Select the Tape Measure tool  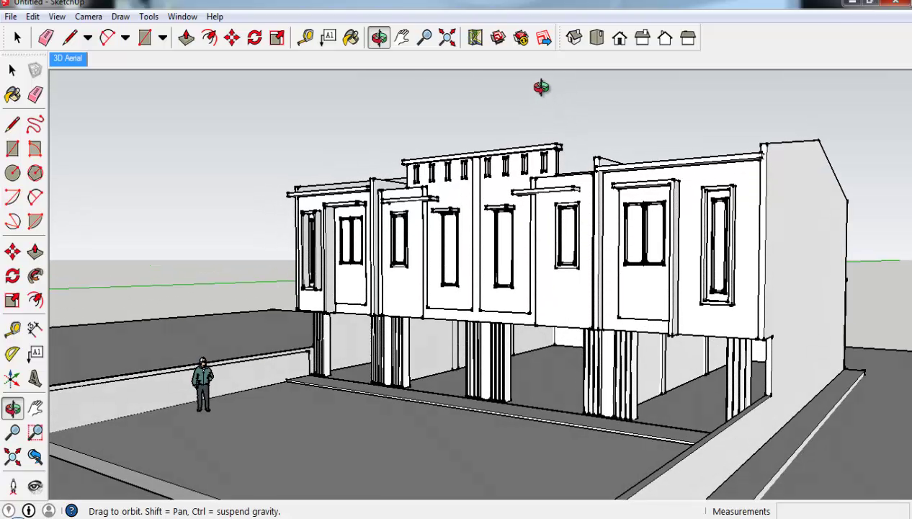coord(305,37)
